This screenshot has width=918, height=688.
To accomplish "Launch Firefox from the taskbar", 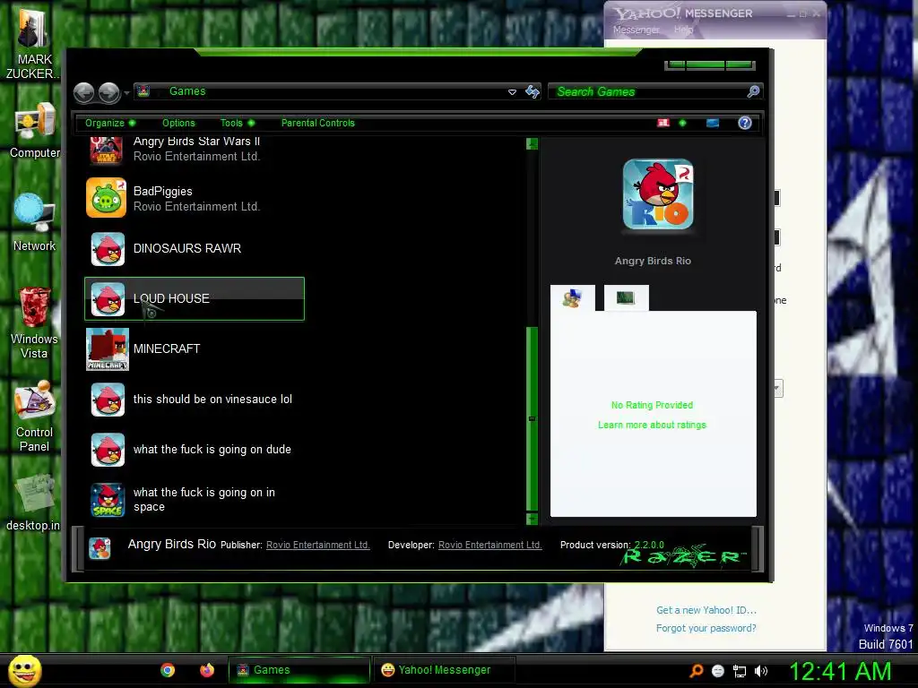I will point(207,670).
